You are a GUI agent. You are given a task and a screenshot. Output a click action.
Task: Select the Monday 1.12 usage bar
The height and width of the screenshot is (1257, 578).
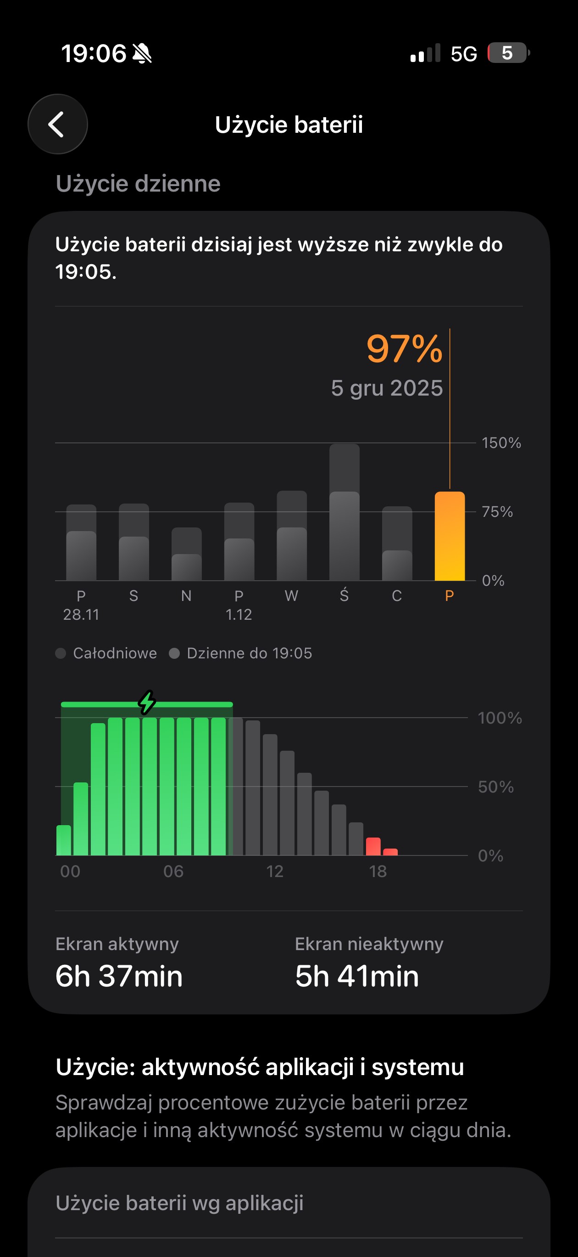[239, 543]
